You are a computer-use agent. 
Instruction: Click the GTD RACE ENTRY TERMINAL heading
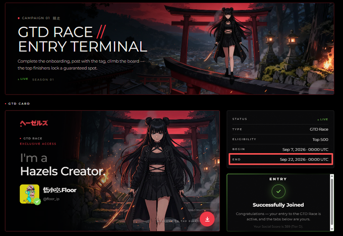pos(82,39)
